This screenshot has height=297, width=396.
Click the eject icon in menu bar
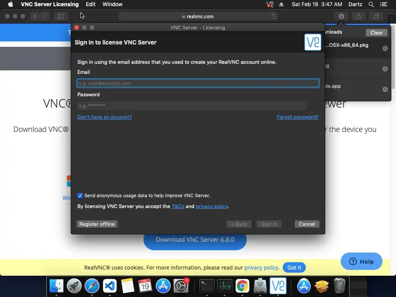point(282,4)
